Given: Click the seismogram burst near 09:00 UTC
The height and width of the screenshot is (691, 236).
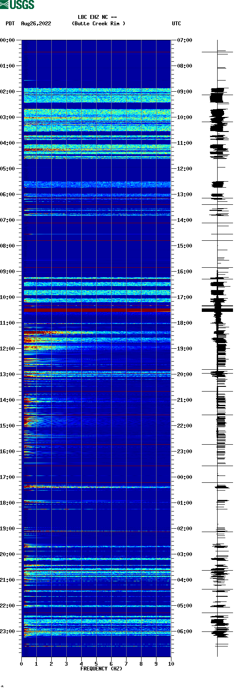Looking at the screenshot, I should point(217,95).
